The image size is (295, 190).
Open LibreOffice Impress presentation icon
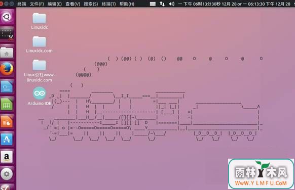(x=7, y=122)
